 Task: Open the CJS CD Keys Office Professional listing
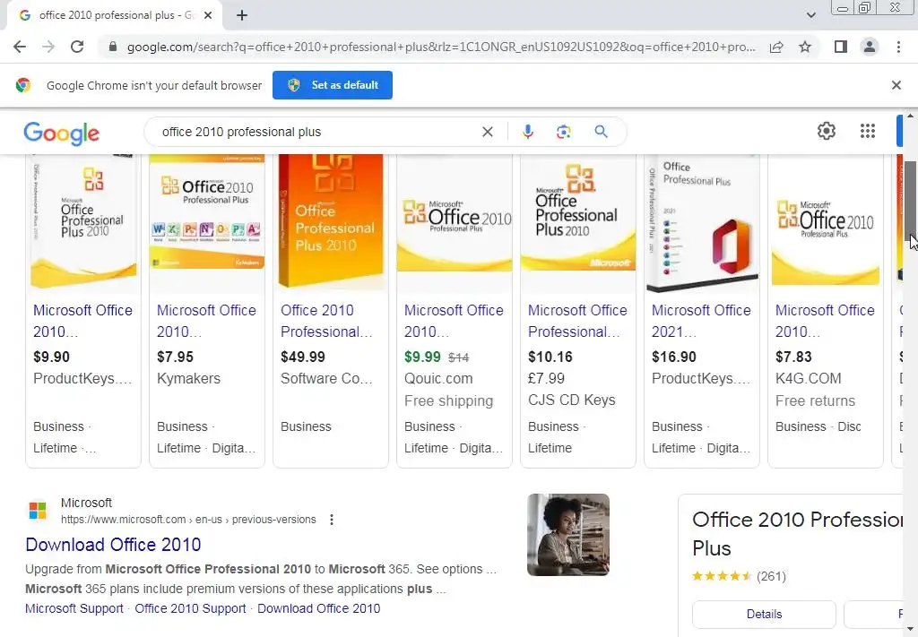point(577,321)
